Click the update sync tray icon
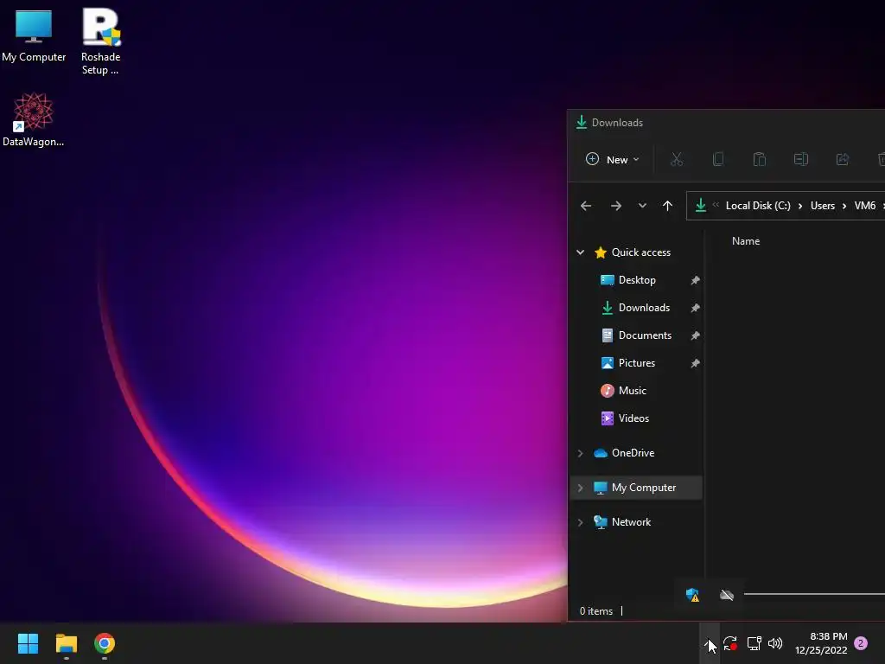The height and width of the screenshot is (664, 885). point(729,643)
